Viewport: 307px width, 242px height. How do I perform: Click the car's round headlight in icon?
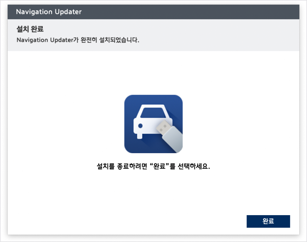pos(141,126)
